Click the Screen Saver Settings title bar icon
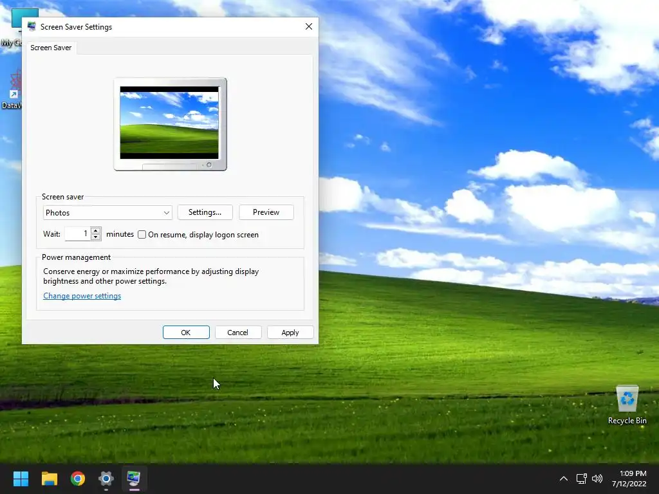659x494 pixels. 32,26
